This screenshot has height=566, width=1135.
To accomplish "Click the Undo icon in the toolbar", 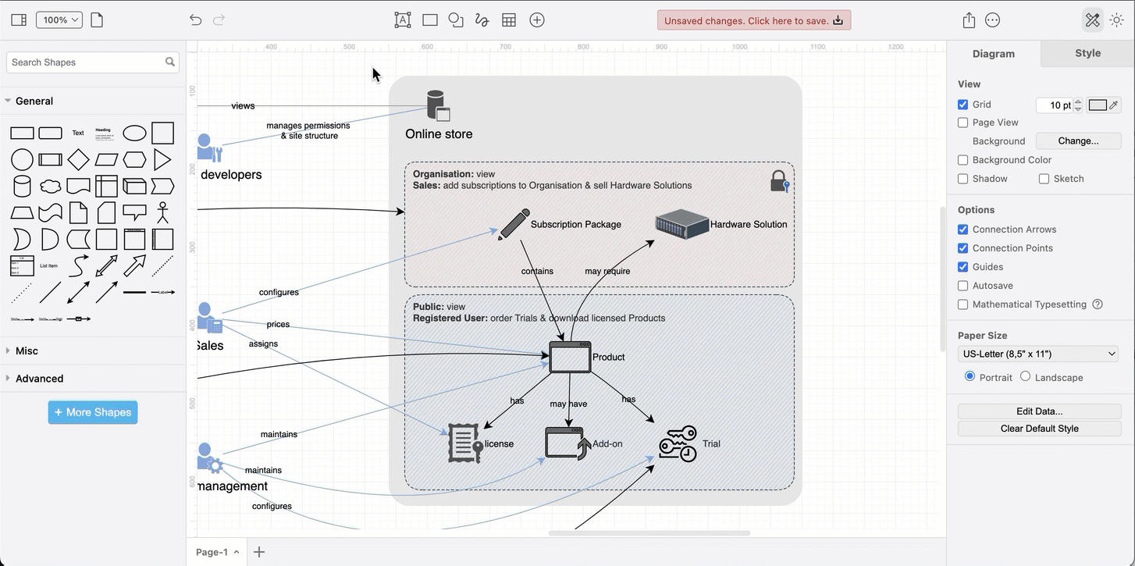I will point(195,20).
